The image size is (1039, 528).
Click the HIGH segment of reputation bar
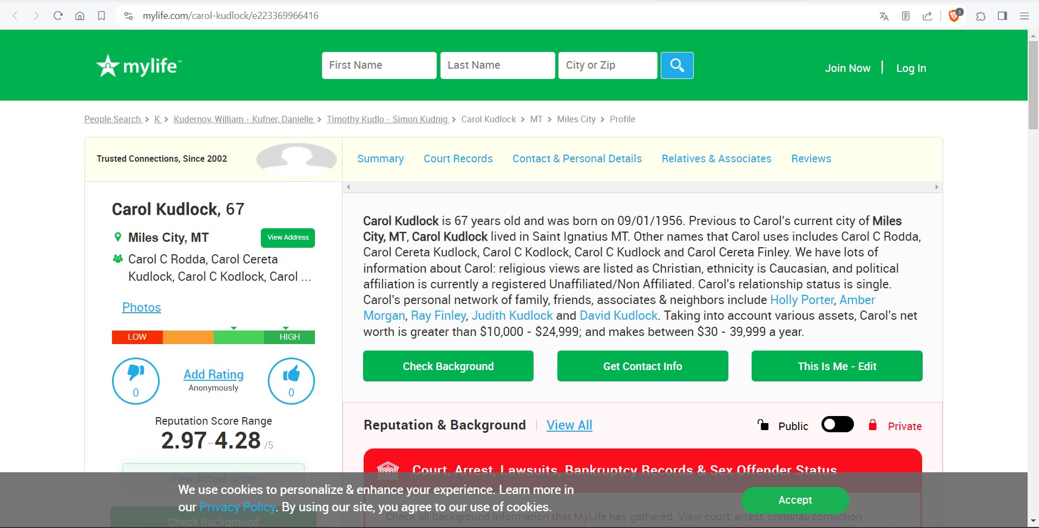(290, 337)
